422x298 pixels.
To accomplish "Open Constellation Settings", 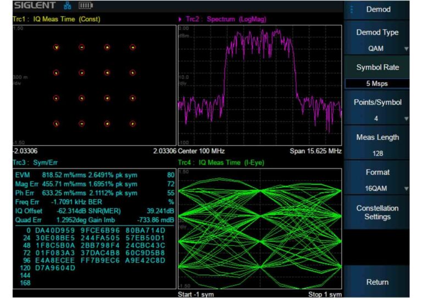I will click(376, 212).
